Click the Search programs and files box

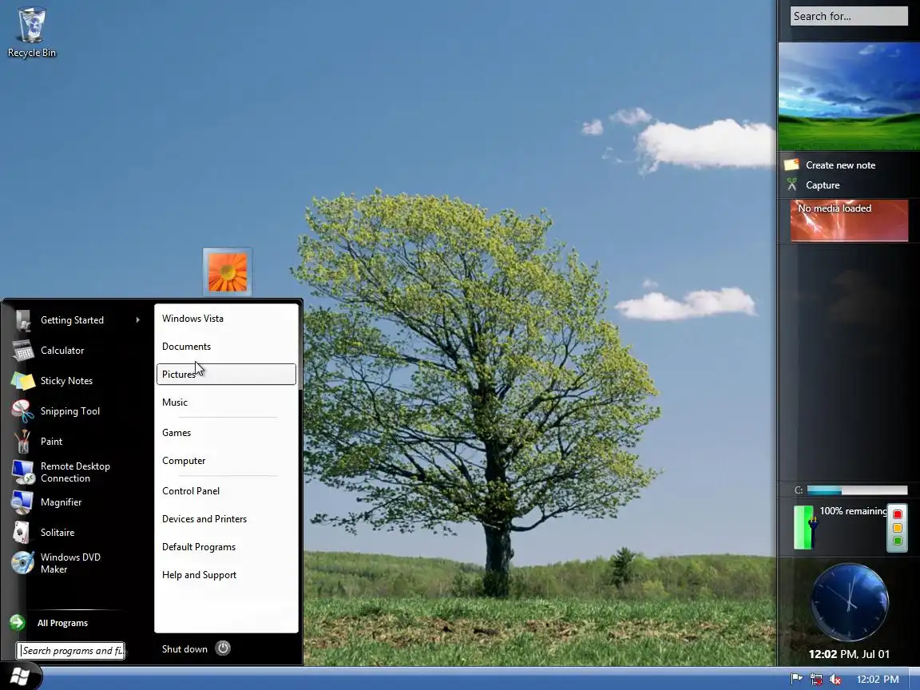coord(71,651)
